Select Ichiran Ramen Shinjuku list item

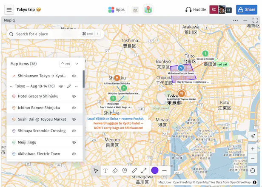coord(45,108)
